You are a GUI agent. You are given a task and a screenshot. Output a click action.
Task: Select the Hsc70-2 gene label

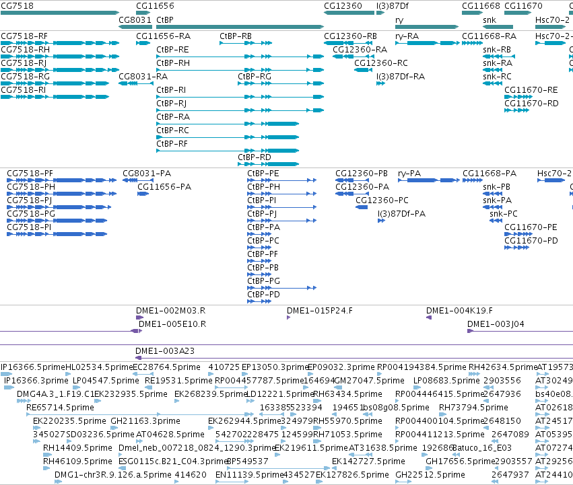[x=552, y=20]
